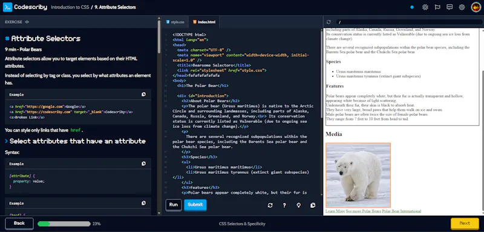Screen dimensions: 484x232
Task: Click 'Ursus maritimus tyrannus' list item in preview
Action: click(378, 76)
